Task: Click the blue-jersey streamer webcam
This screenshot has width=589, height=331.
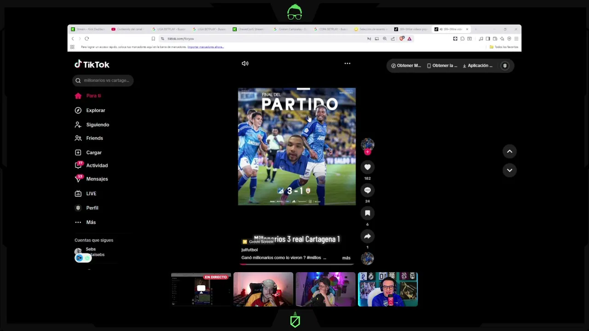Action: (x=388, y=289)
